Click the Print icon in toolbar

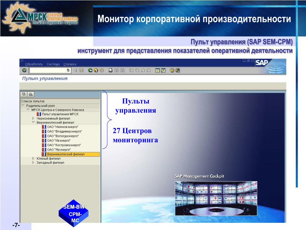tap(111, 70)
